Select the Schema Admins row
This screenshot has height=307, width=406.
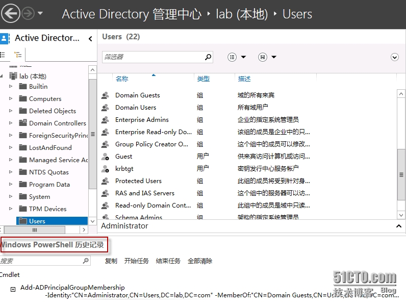click(246, 217)
